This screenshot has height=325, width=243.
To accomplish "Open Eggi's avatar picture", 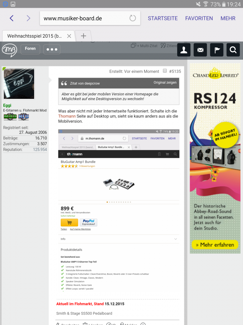I will (x=19, y=84).
